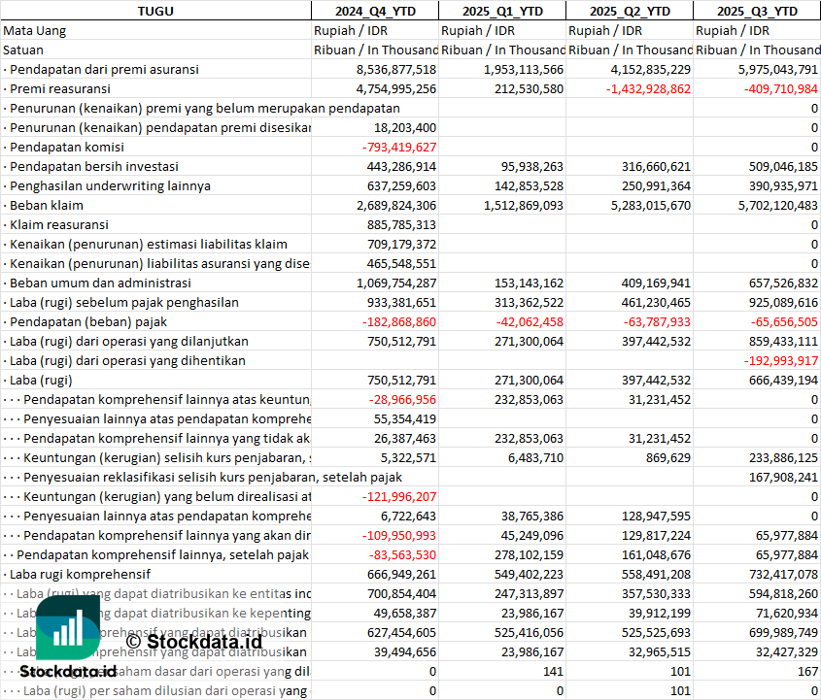The width and height of the screenshot is (821, 700).
Task: Click the Beban klaim row label
Action: click(47, 205)
